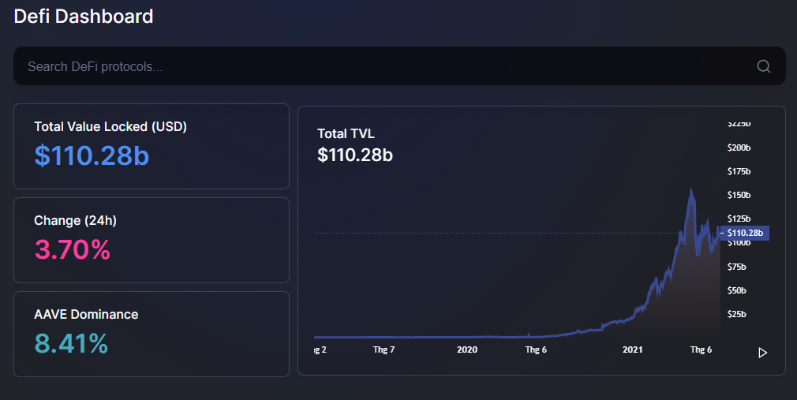Click the 2020 time axis label
This screenshot has width=797, height=400.
pos(467,350)
